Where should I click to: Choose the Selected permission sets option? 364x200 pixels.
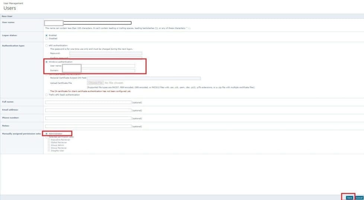point(46,137)
